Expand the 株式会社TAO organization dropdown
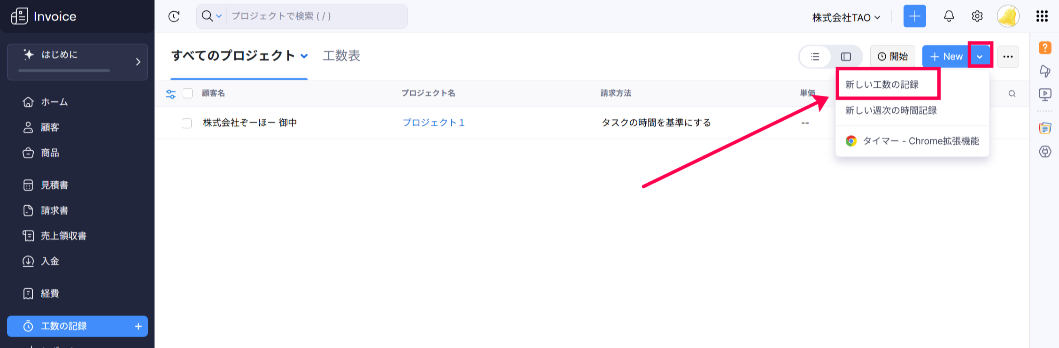The width and height of the screenshot is (1059, 348). click(x=846, y=18)
